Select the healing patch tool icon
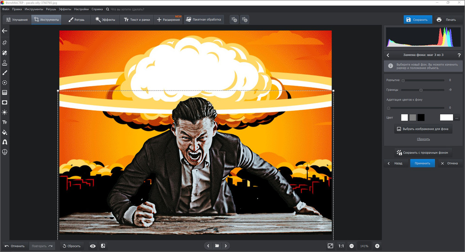 [5, 53]
